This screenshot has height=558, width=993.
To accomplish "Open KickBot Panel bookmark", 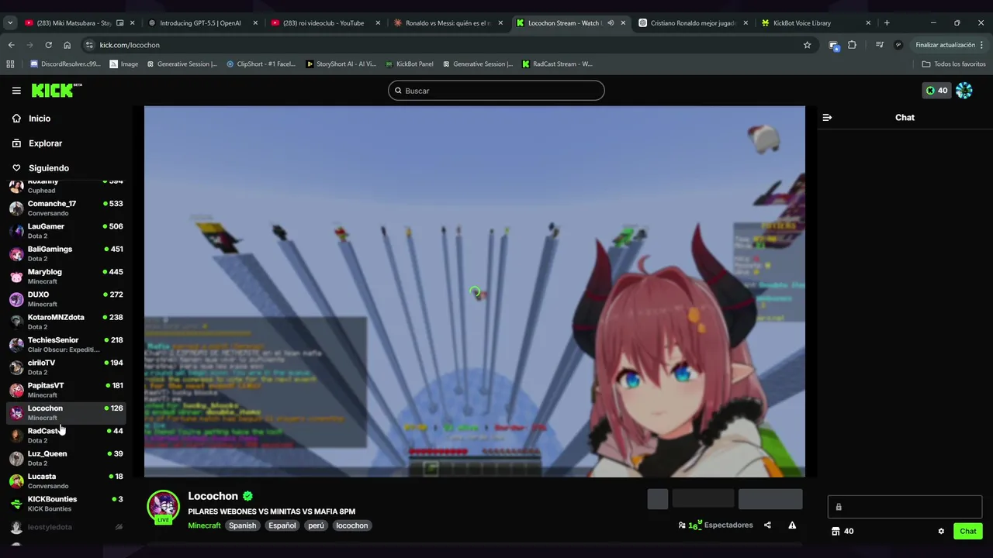I will coord(409,64).
